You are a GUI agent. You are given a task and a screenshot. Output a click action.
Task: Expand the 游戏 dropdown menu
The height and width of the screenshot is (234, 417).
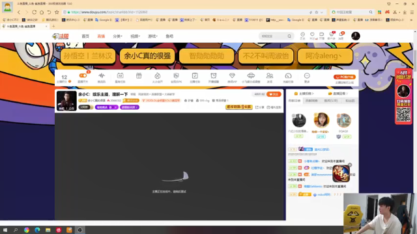[152, 36]
